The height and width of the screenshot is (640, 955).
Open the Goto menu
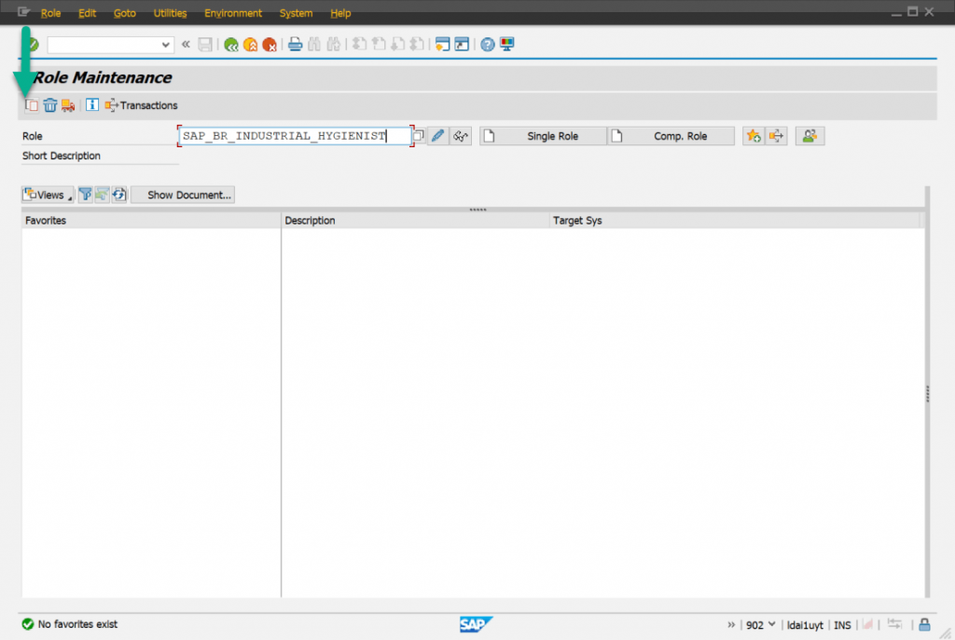point(124,13)
